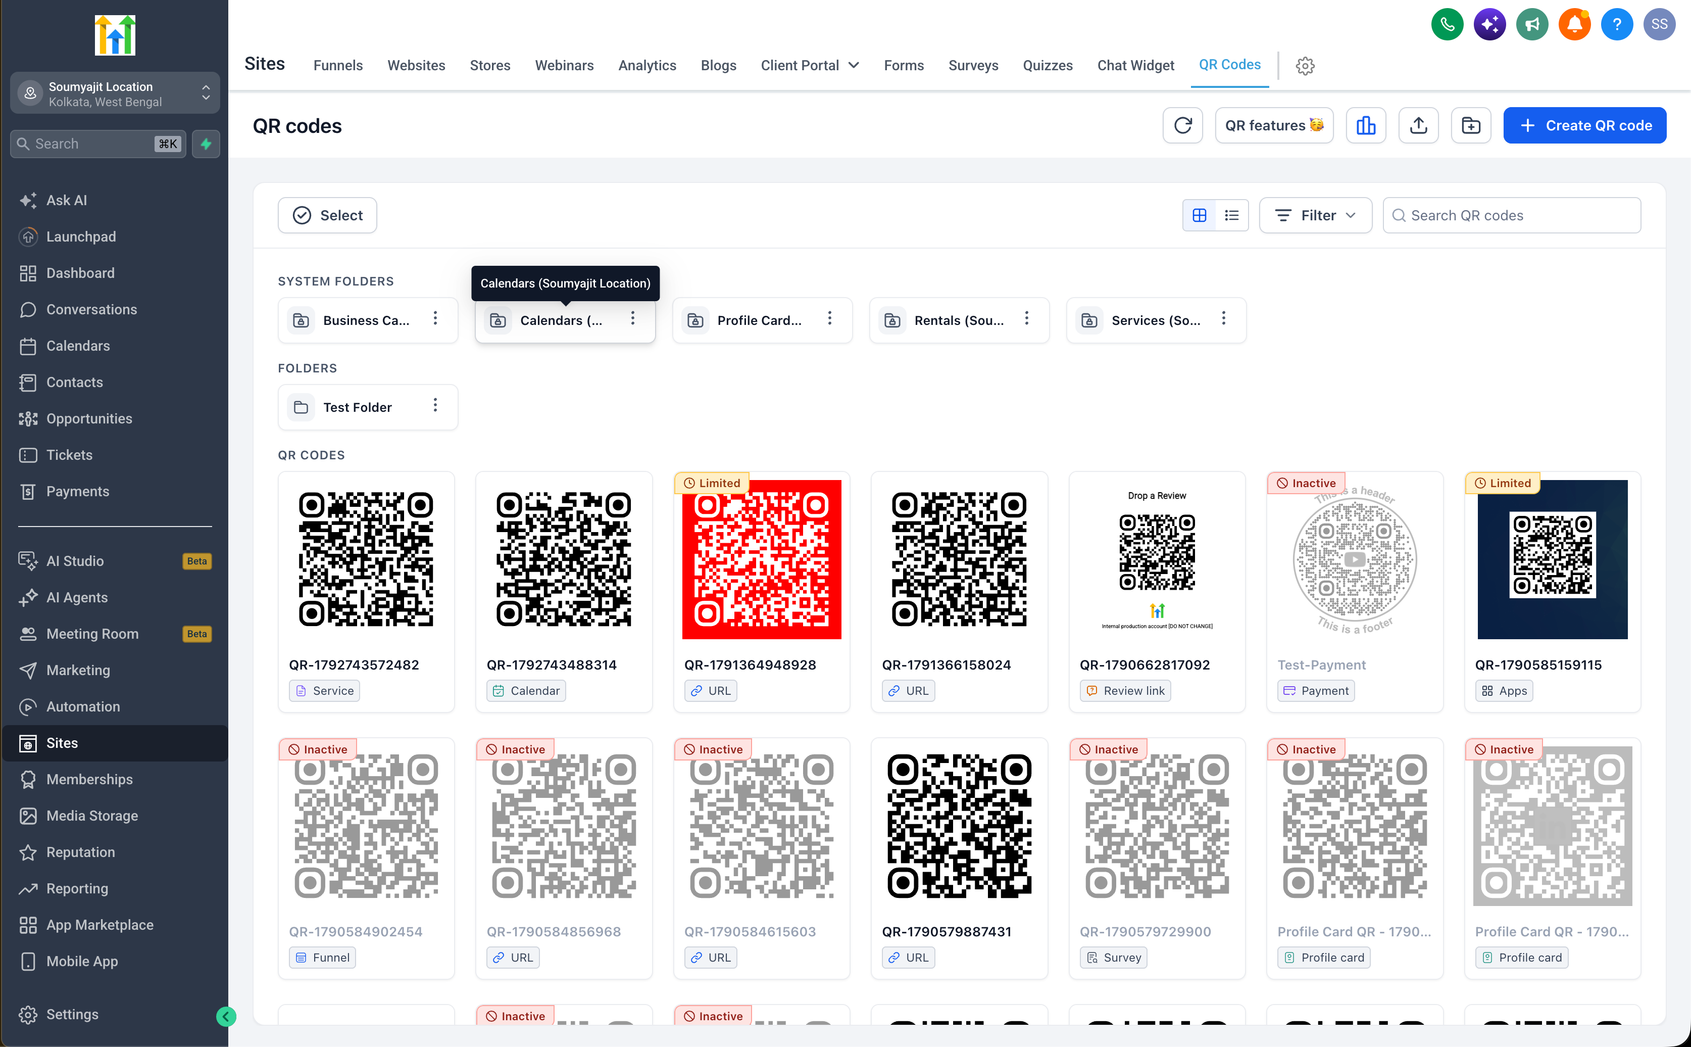This screenshot has width=1691, height=1047.
Task: Switch to the Surveys tab
Action: 972,65
